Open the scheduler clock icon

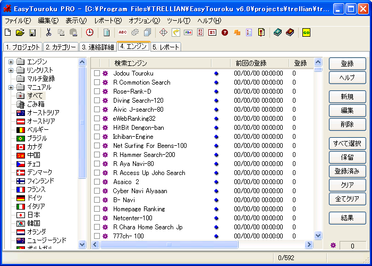(89, 32)
